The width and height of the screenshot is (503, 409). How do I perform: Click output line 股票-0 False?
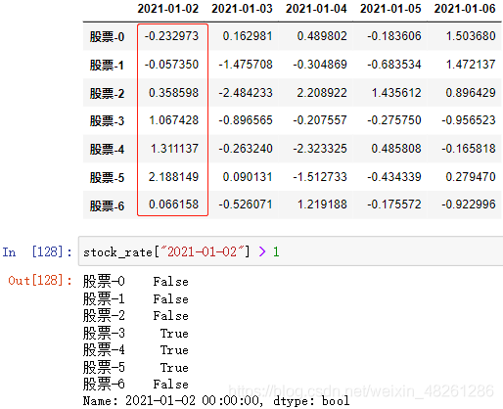pyautogui.click(x=136, y=281)
